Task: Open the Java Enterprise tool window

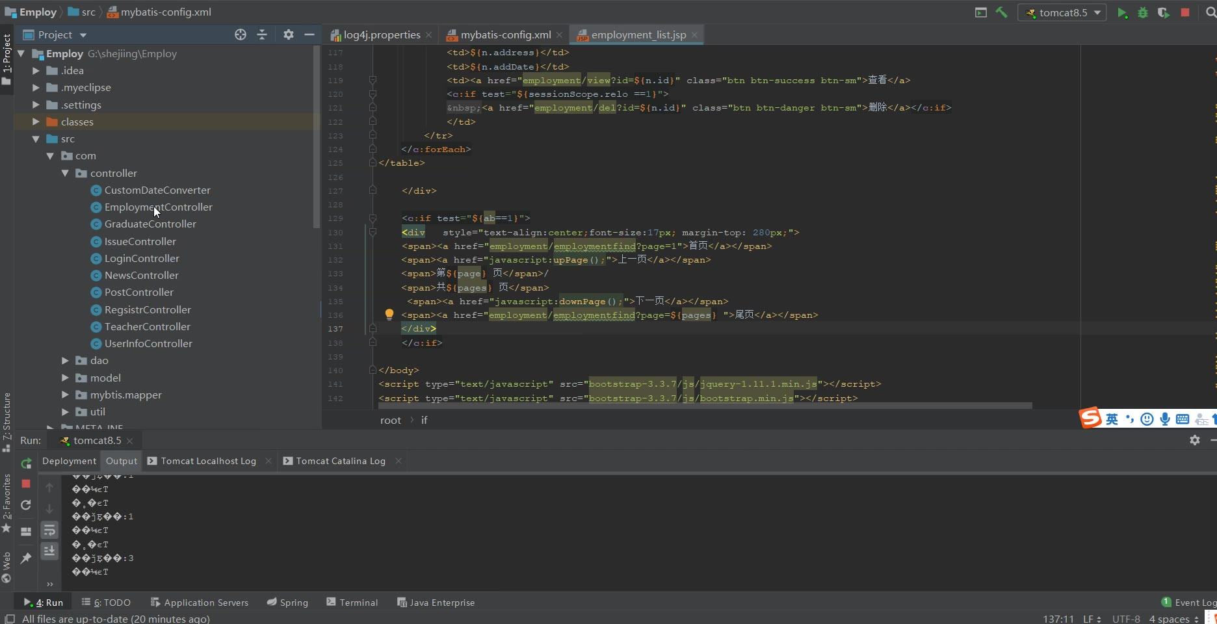Action: click(x=436, y=603)
